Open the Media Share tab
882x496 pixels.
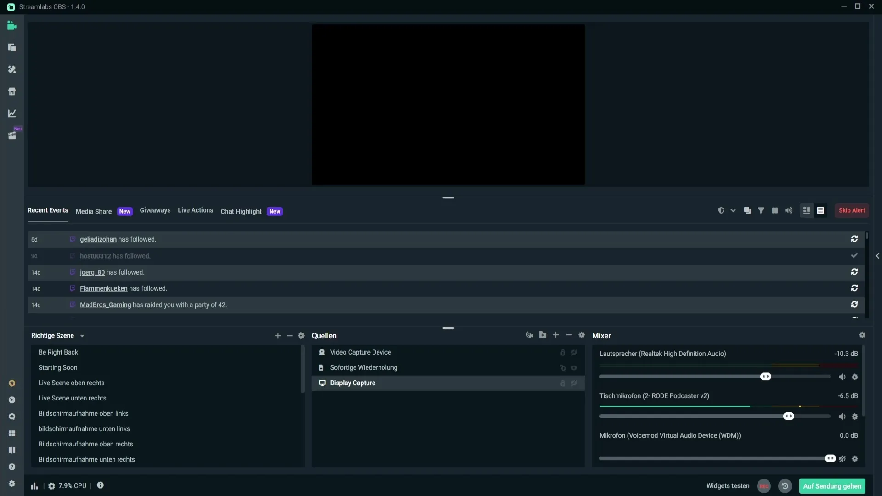tap(94, 211)
